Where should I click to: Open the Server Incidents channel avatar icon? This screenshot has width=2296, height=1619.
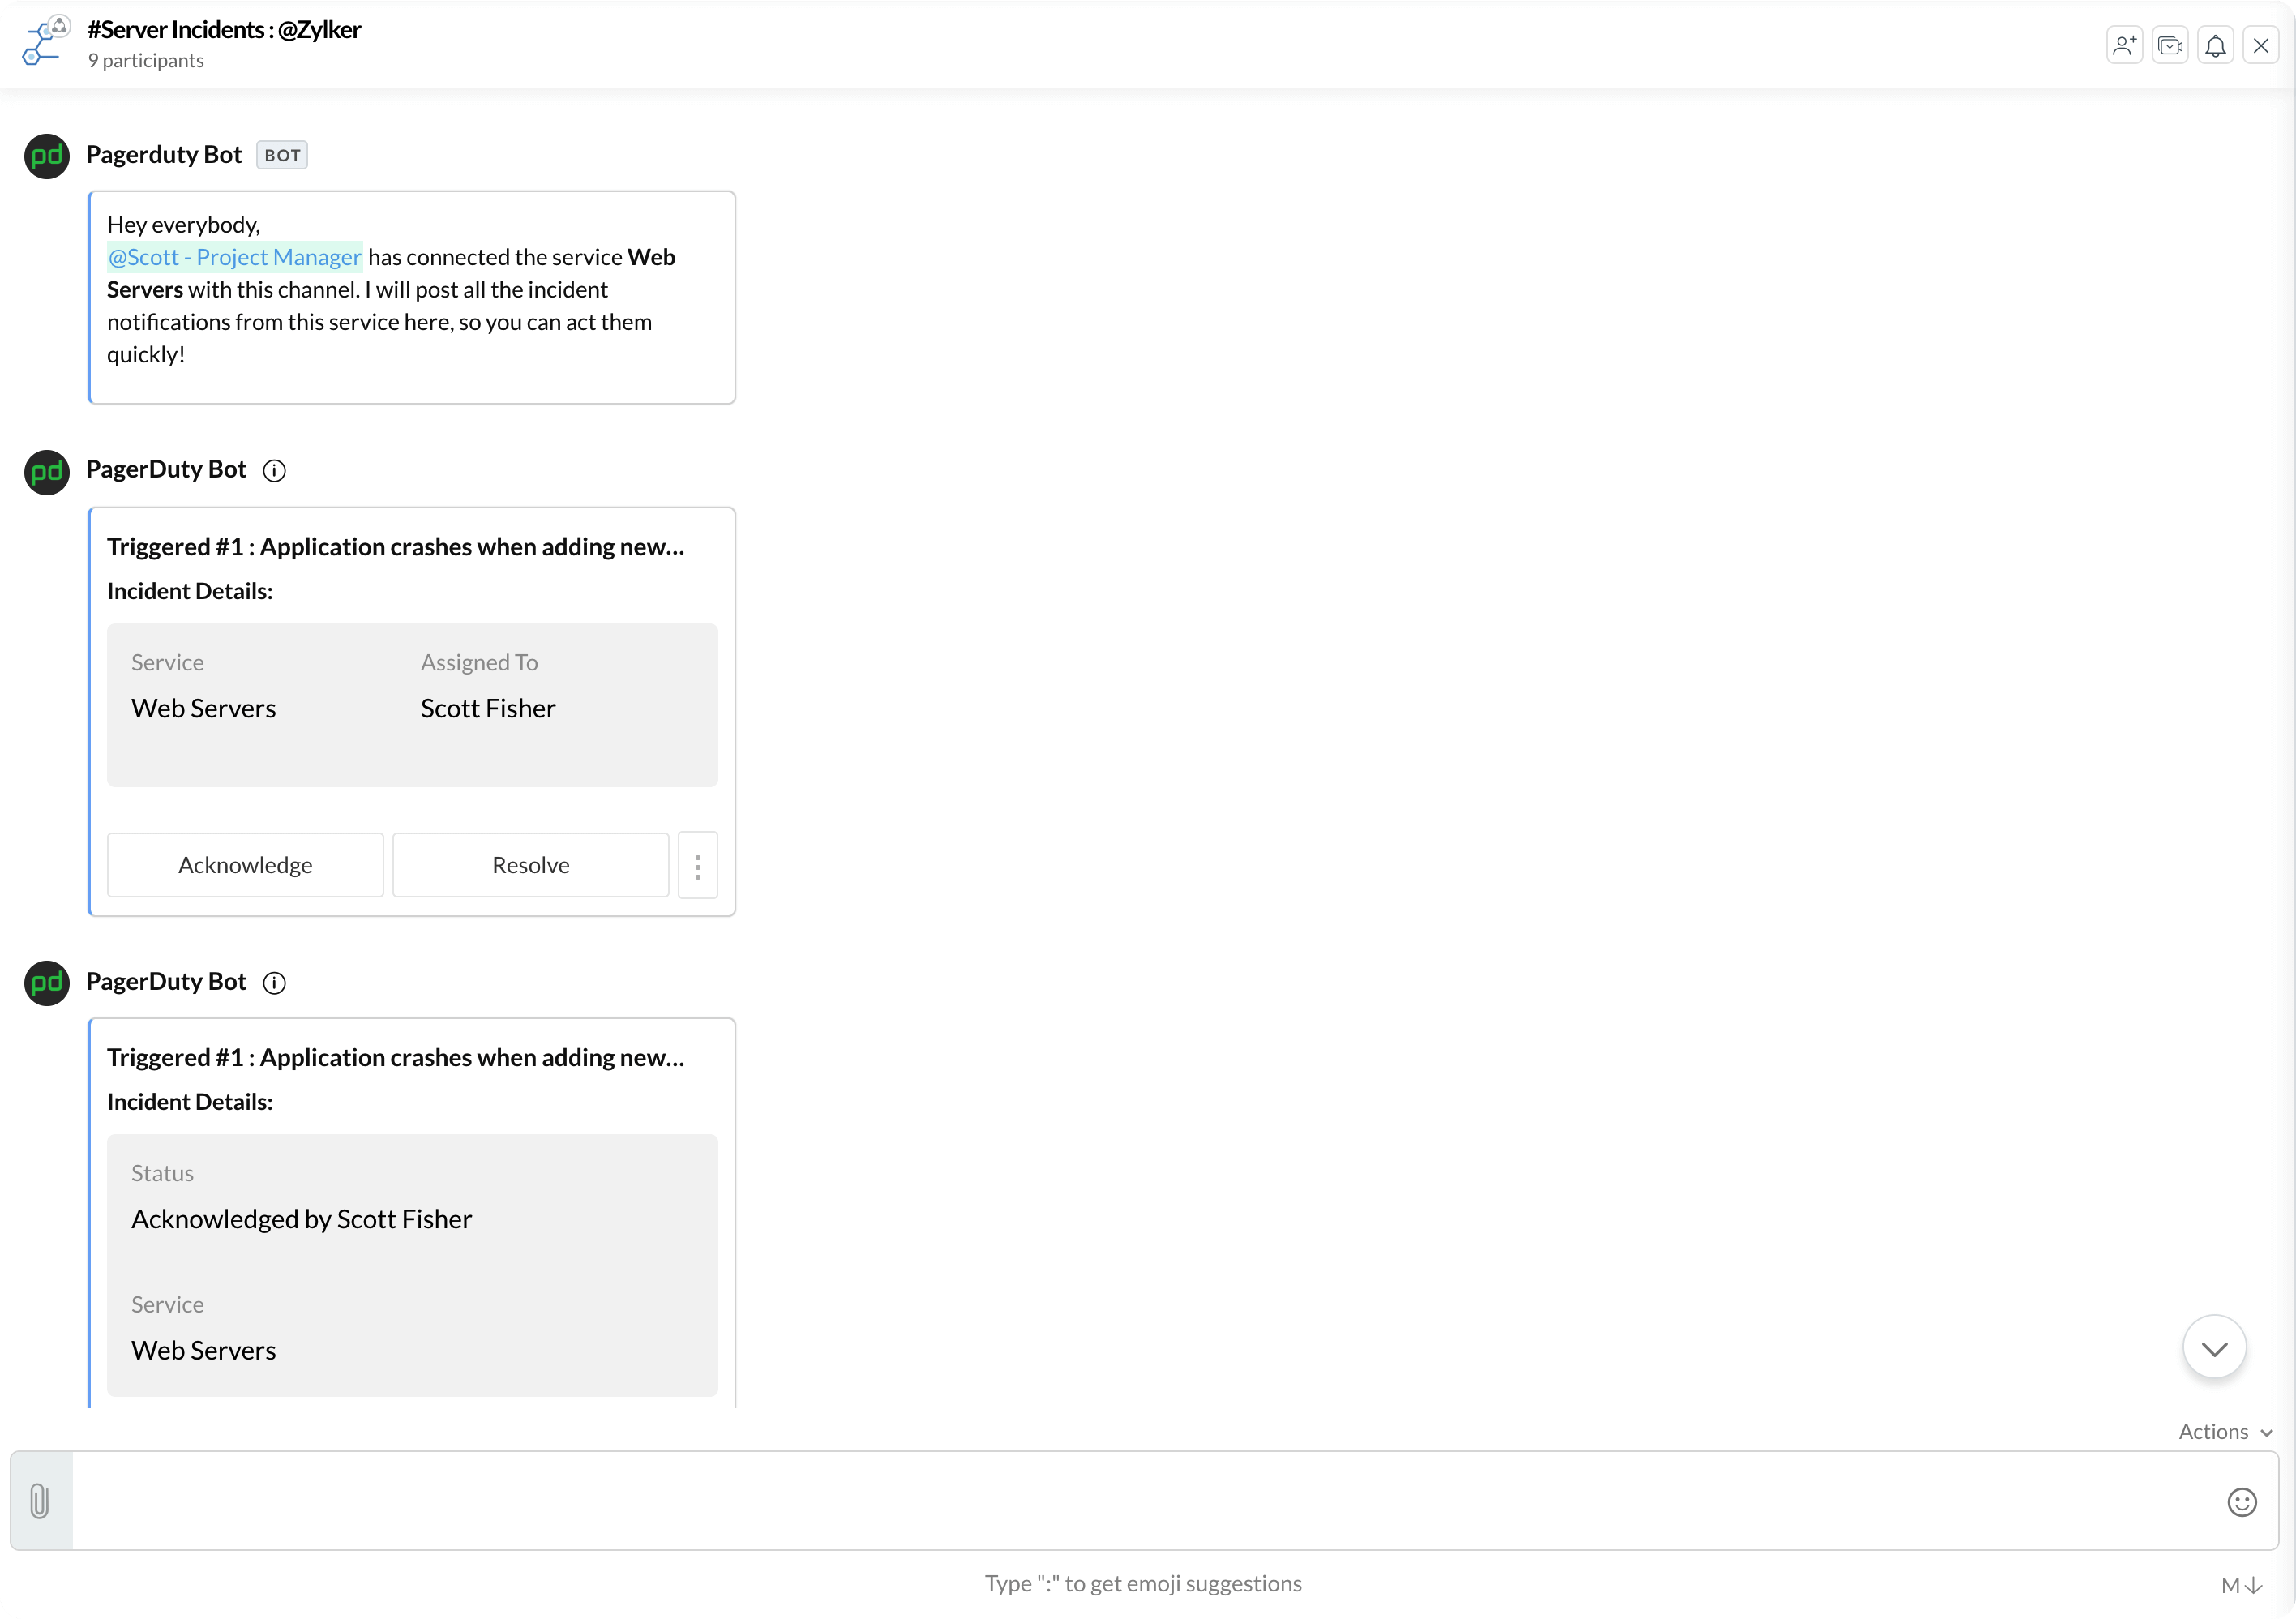[46, 42]
